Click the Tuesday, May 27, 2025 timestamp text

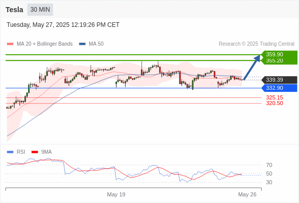pos(63,25)
